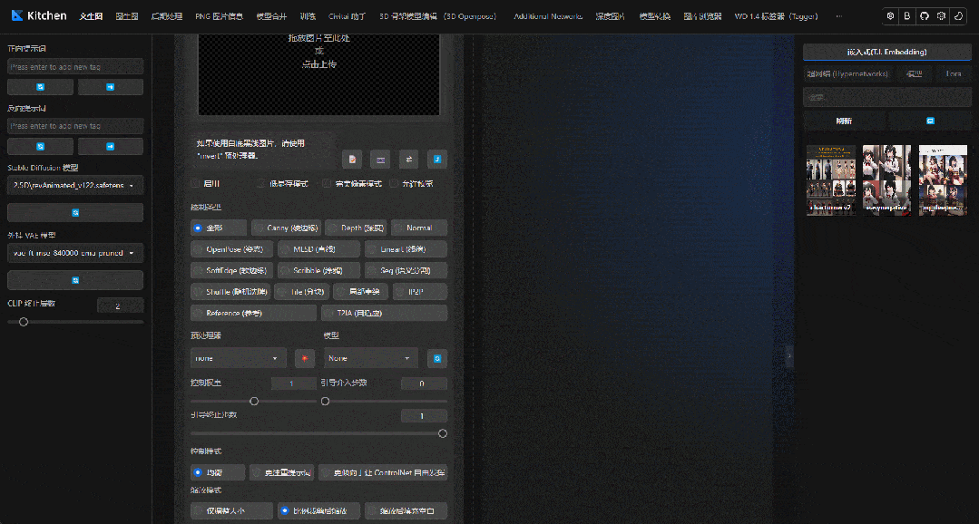Expand the VAE model dropdown
979x524 pixels.
click(75, 253)
